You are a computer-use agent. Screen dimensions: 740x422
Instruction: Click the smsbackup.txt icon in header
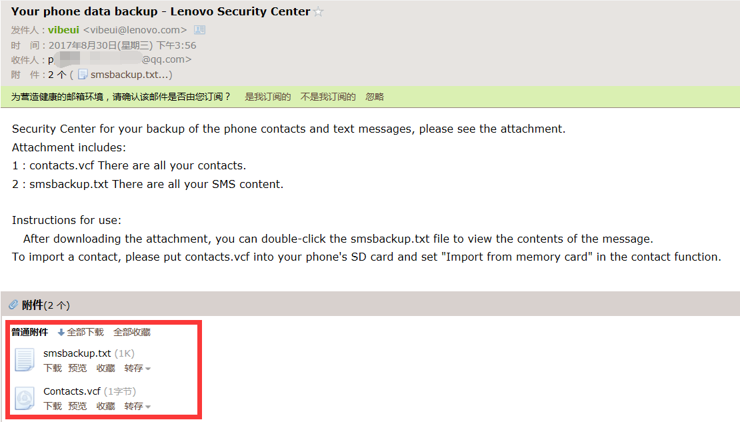(83, 75)
